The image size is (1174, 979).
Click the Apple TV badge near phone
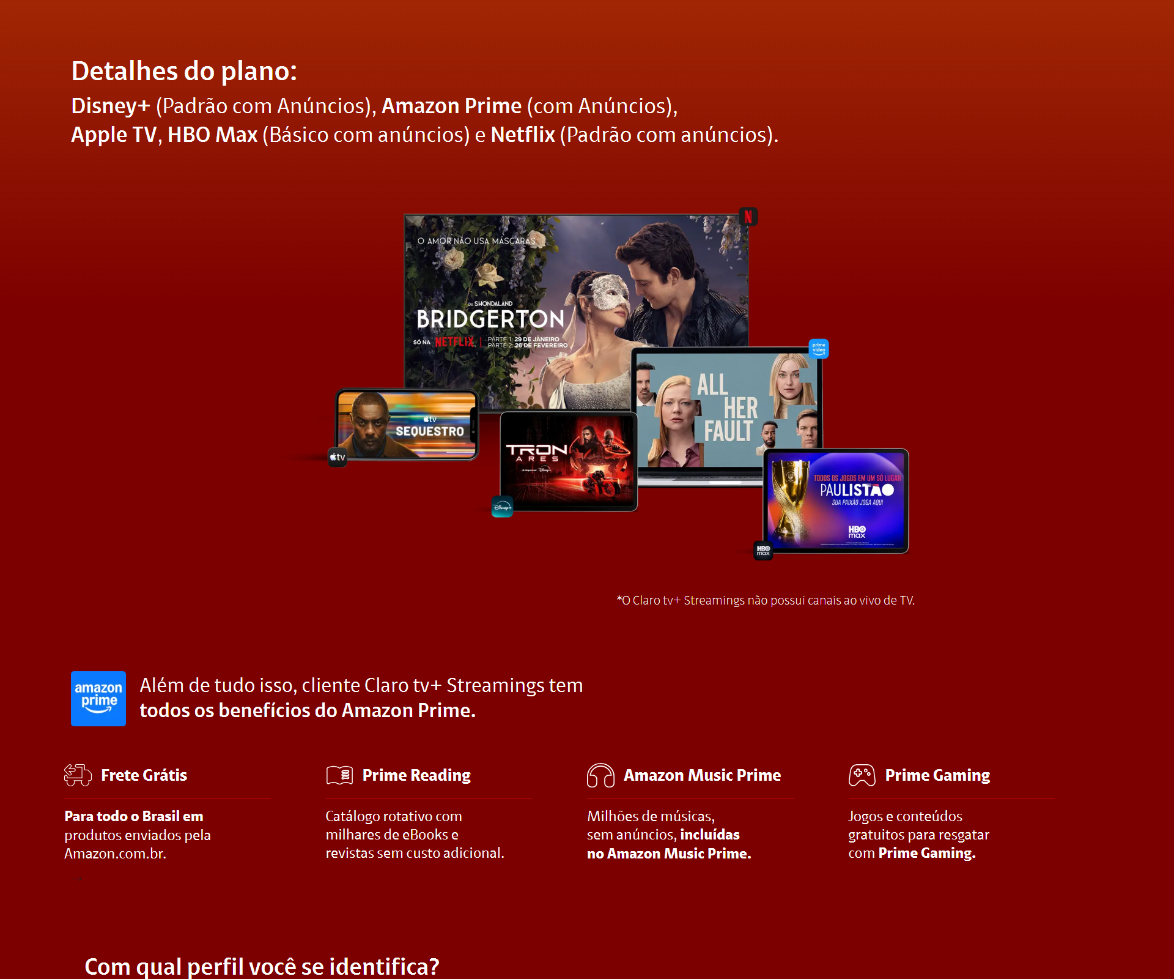(338, 457)
